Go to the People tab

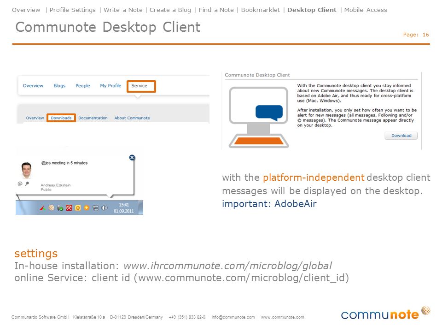point(82,86)
